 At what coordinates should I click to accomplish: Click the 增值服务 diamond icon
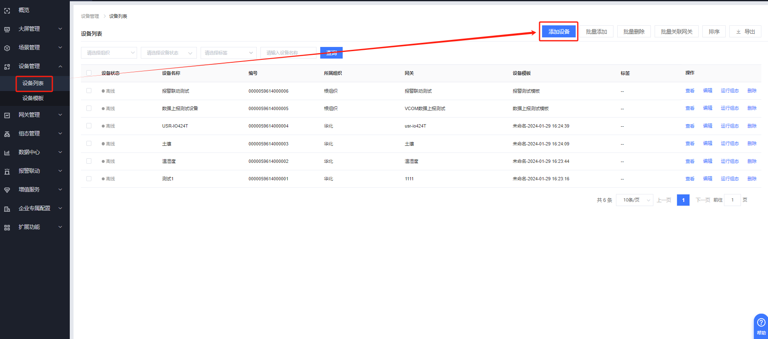click(x=7, y=190)
